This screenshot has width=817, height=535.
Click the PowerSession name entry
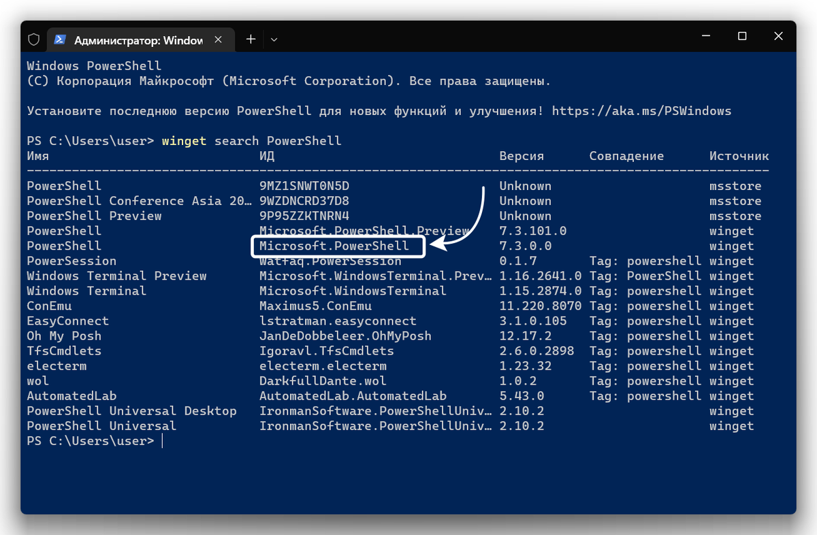[71, 261]
